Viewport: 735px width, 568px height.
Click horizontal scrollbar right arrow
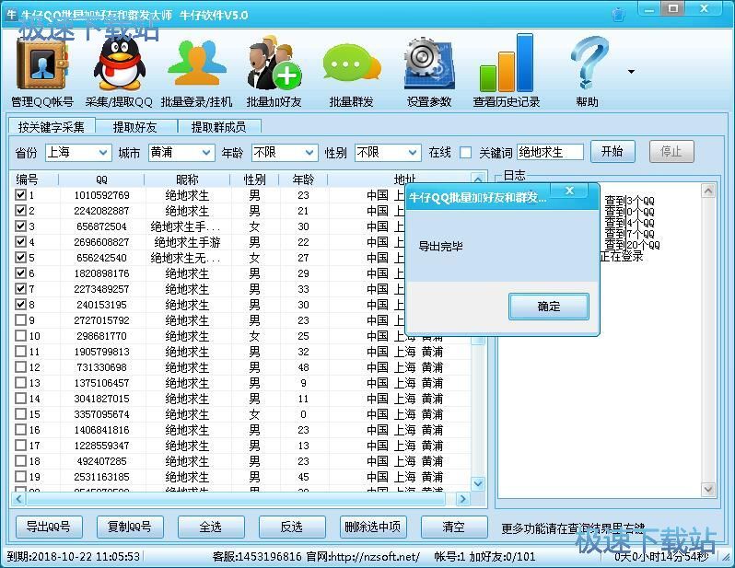(462, 499)
